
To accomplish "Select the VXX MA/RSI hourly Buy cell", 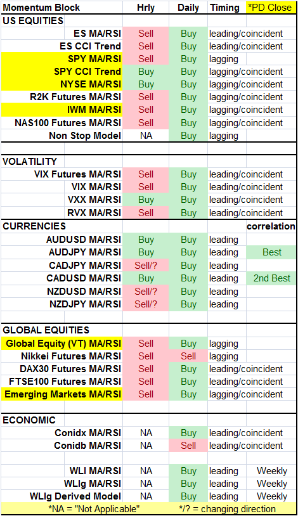I will 146,200.
